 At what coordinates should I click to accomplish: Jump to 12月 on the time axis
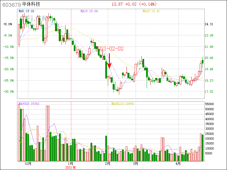pos(28,164)
